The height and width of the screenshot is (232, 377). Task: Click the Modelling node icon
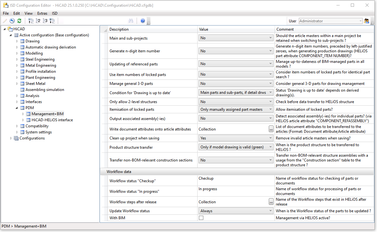[x=22, y=53]
